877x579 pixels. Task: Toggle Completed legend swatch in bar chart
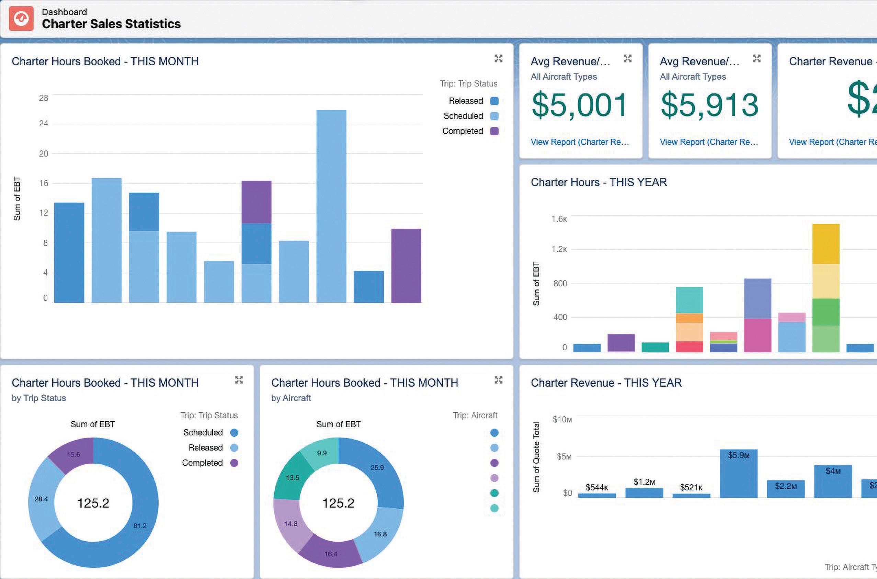494,131
